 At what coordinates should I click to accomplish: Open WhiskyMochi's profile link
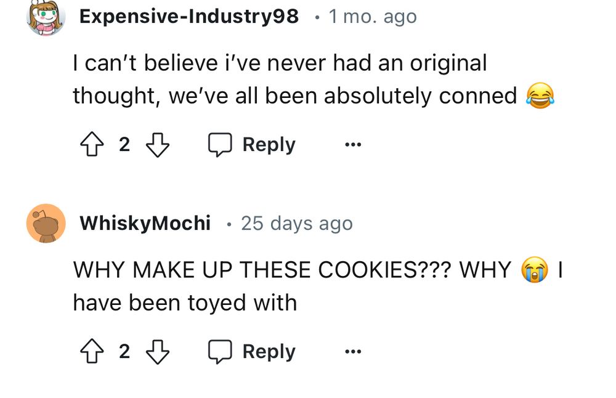(x=145, y=224)
